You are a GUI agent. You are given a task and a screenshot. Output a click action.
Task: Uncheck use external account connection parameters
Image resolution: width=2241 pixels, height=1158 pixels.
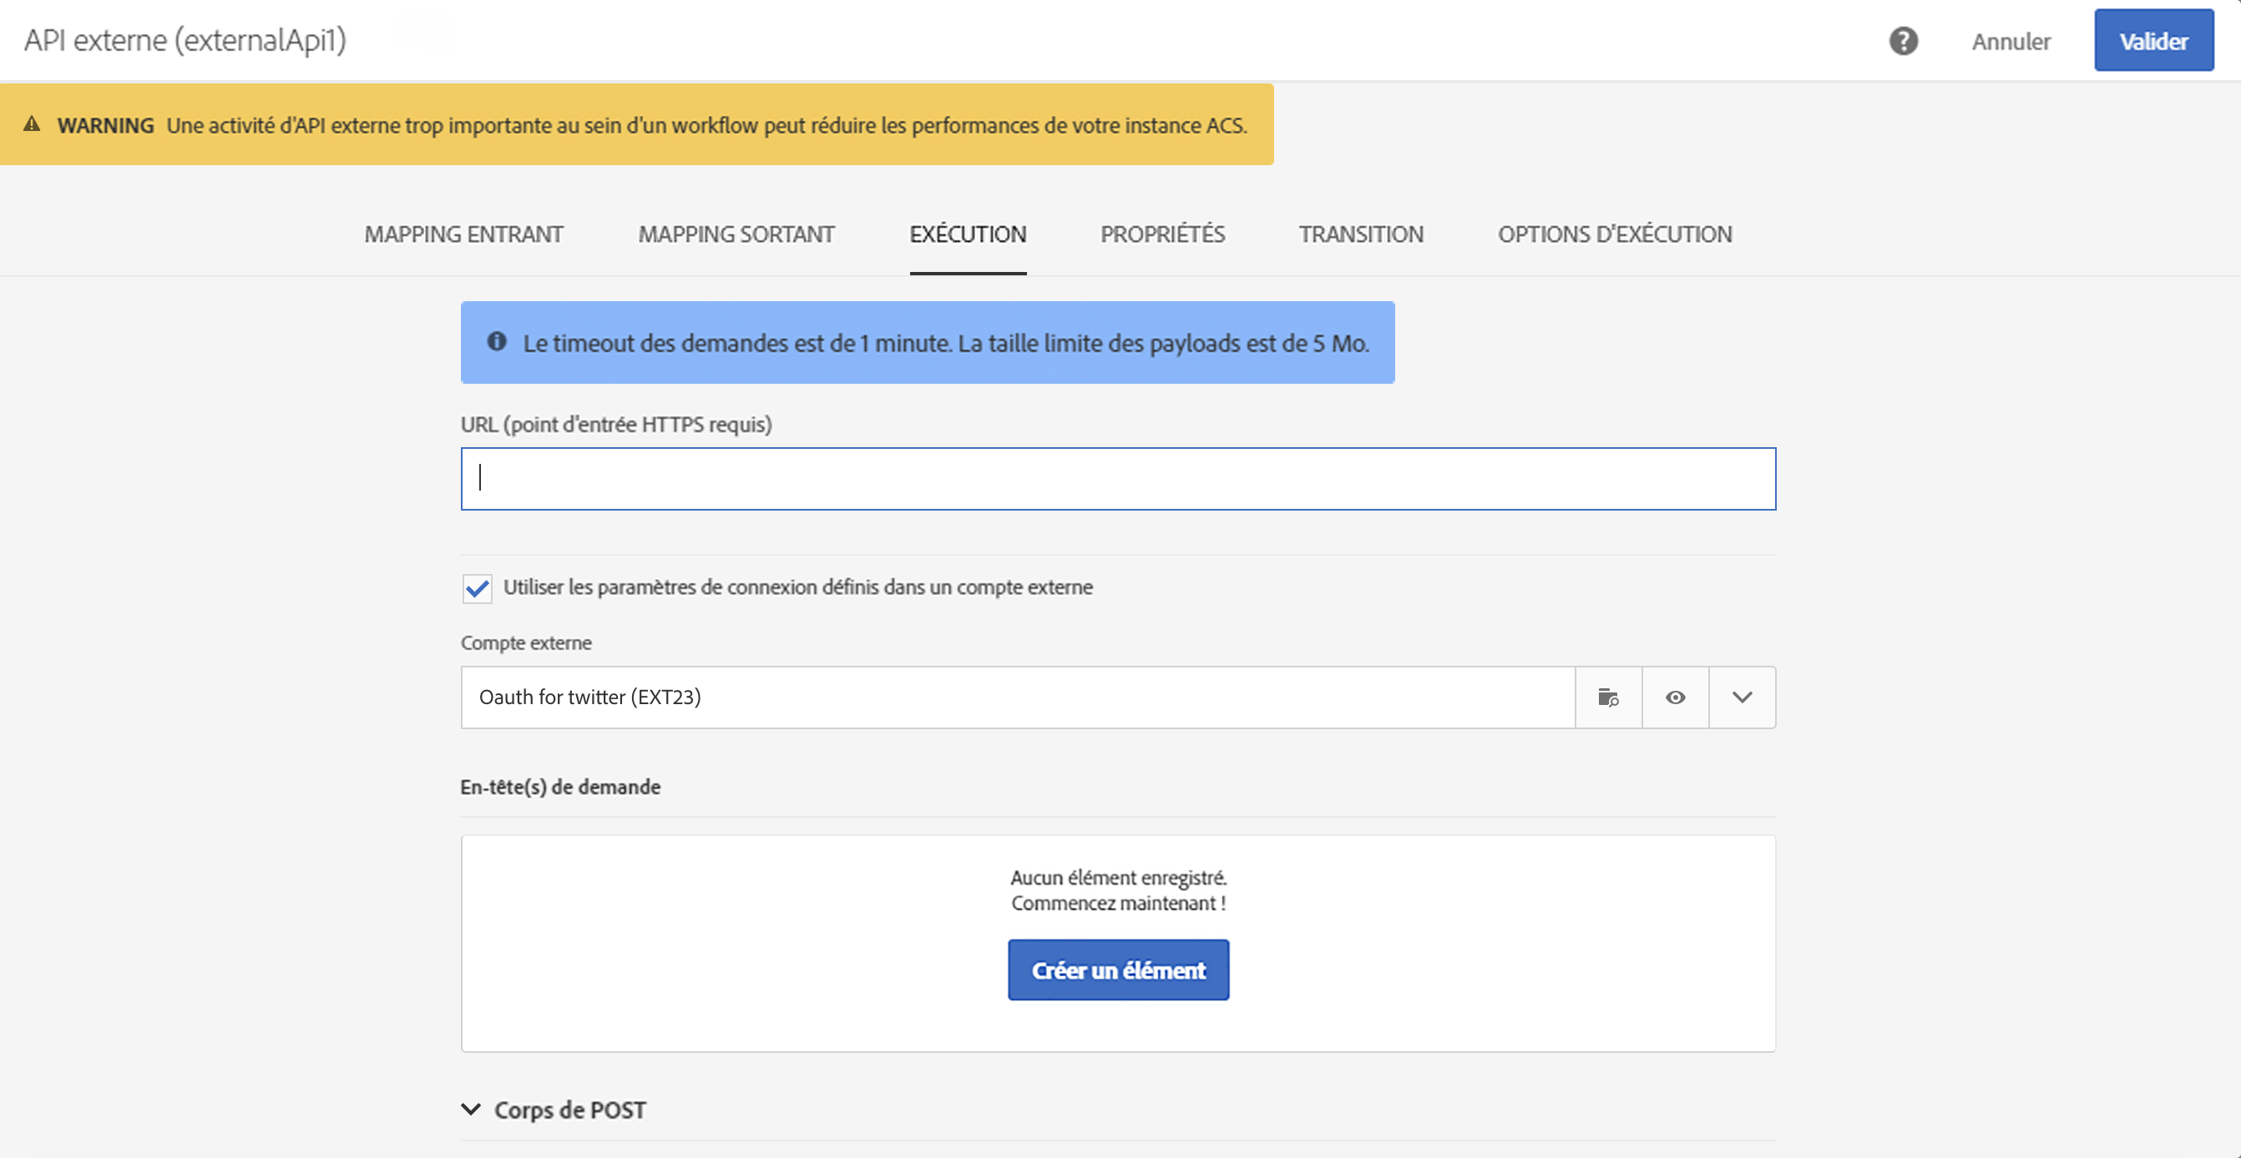[x=477, y=588]
